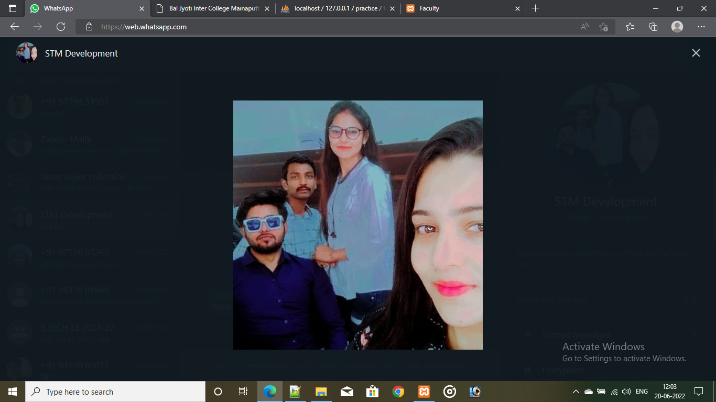
Task: Open the last pinned taskbar app icon
Action: click(x=475, y=392)
